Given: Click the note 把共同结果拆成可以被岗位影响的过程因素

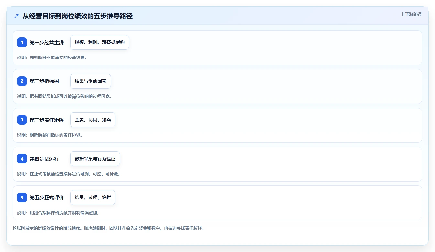Looking at the screenshot, I should (x=65, y=96).
